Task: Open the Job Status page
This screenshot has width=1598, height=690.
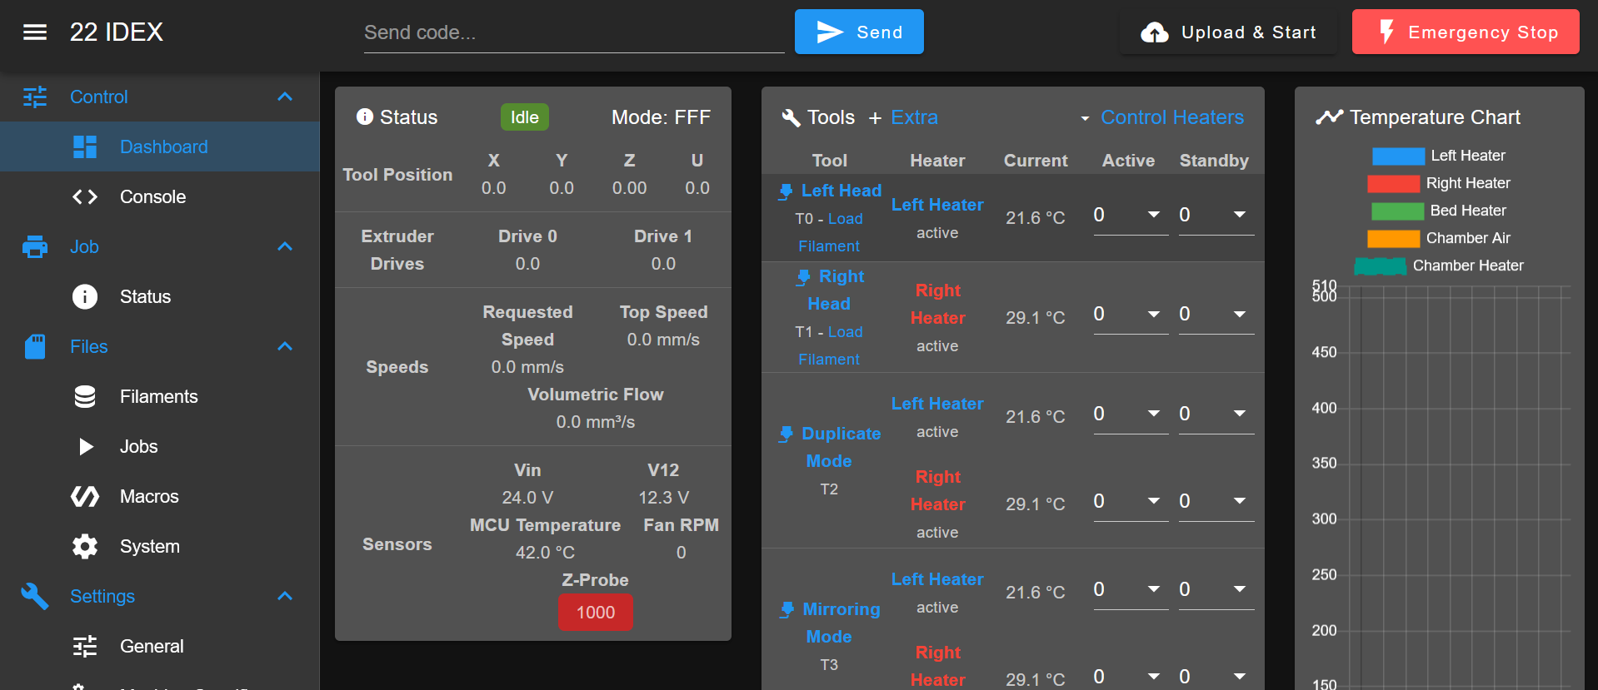Action: coord(145,297)
